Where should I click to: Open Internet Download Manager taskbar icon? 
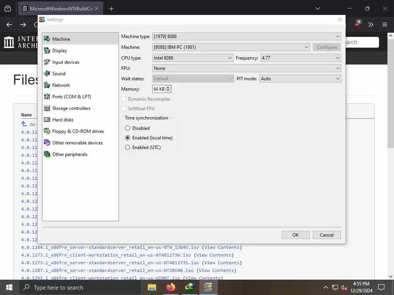coord(189,287)
